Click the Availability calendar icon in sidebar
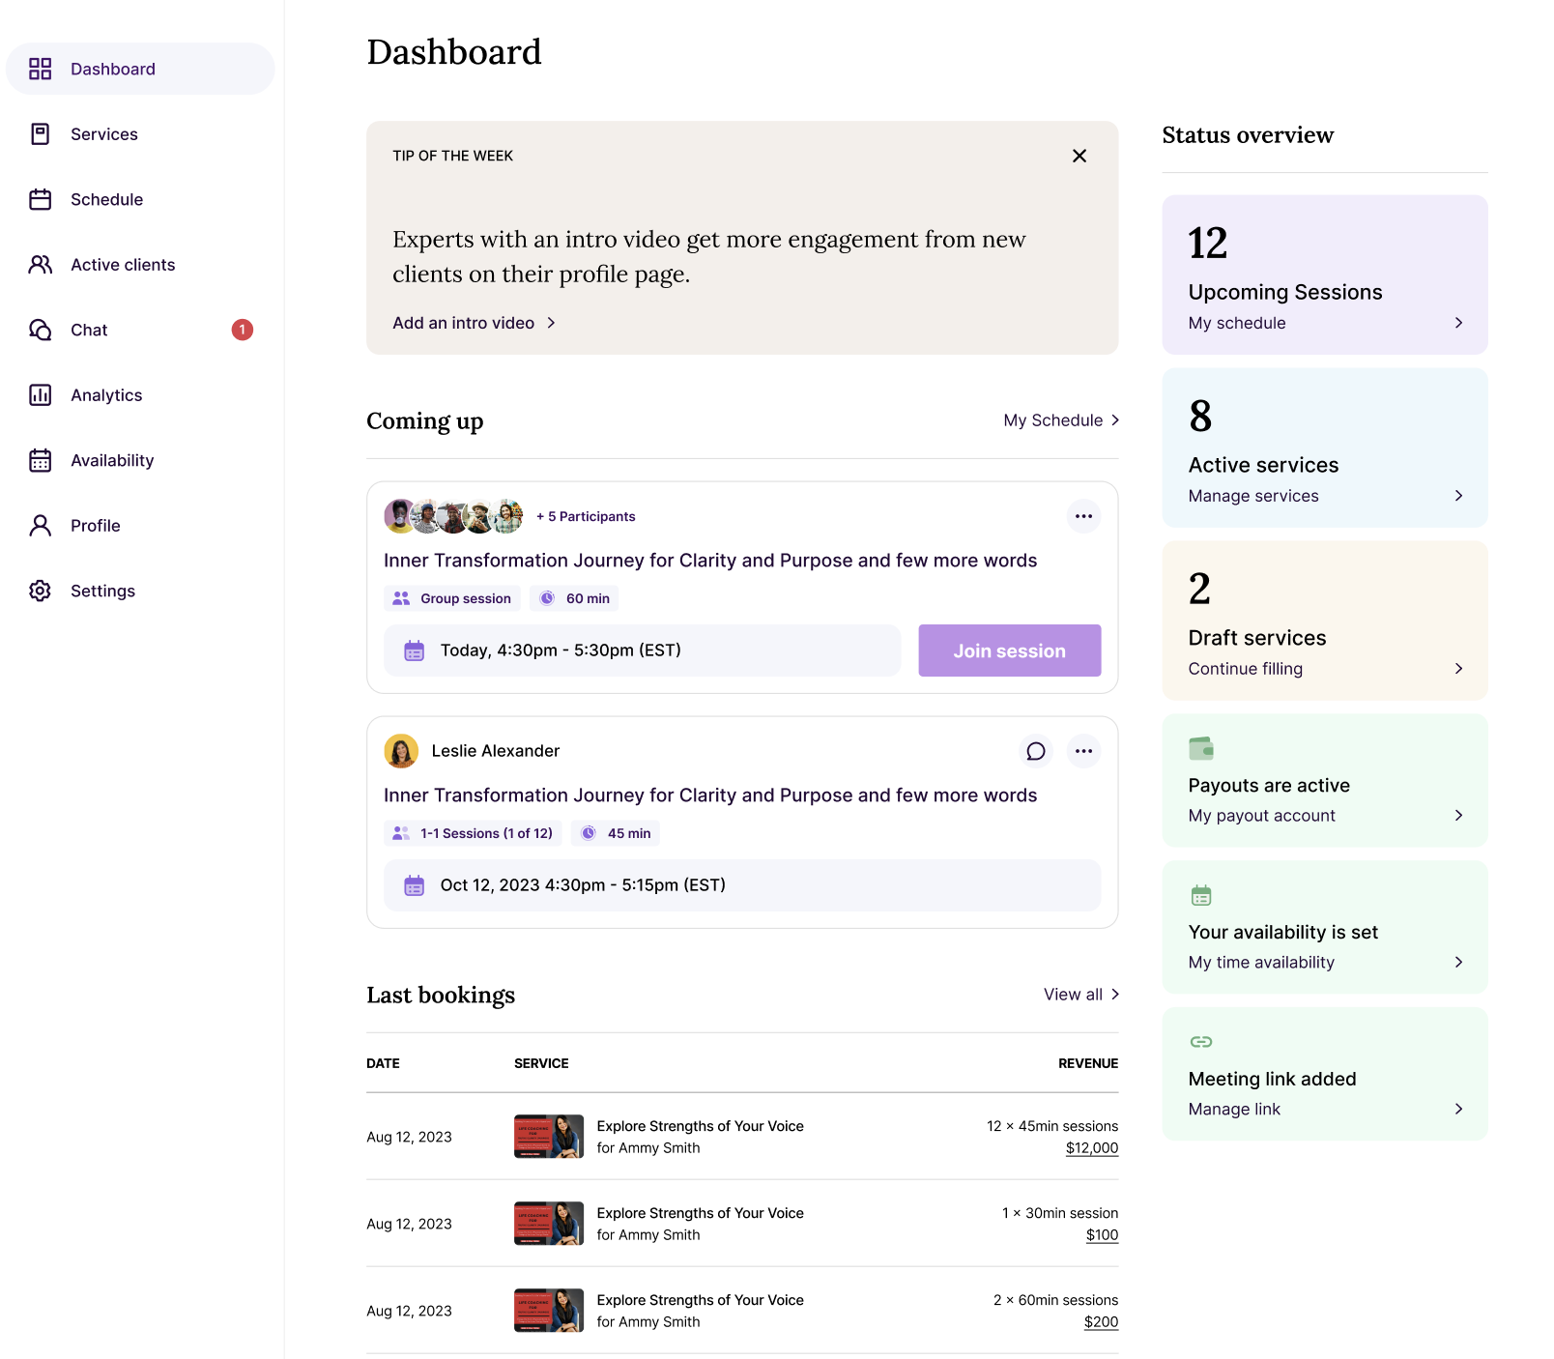The height and width of the screenshot is (1359, 1554). pyautogui.click(x=40, y=460)
